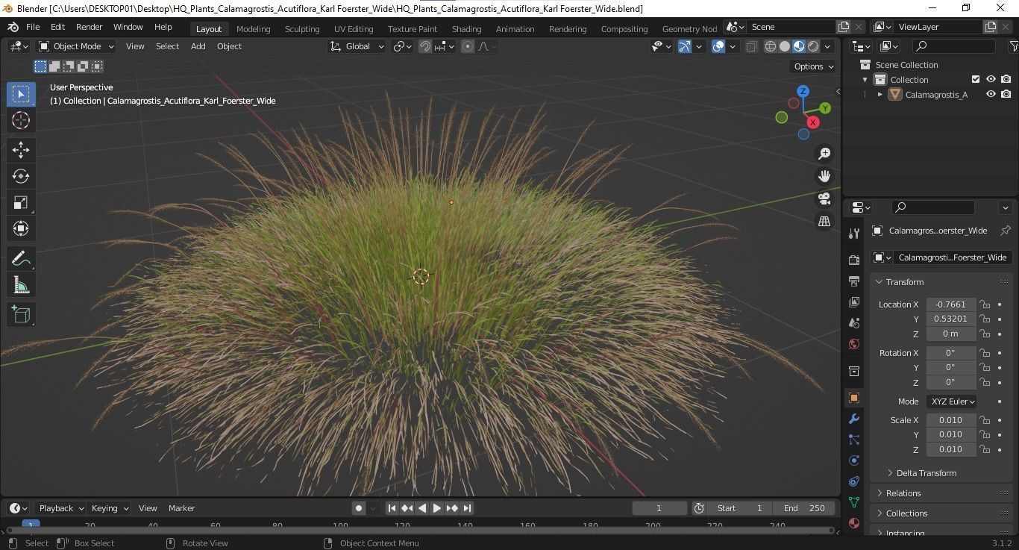Select the Select Box tool

click(x=21, y=94)
